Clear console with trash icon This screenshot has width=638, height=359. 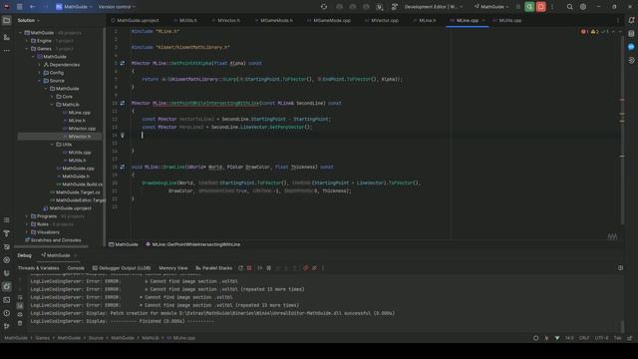20,323
